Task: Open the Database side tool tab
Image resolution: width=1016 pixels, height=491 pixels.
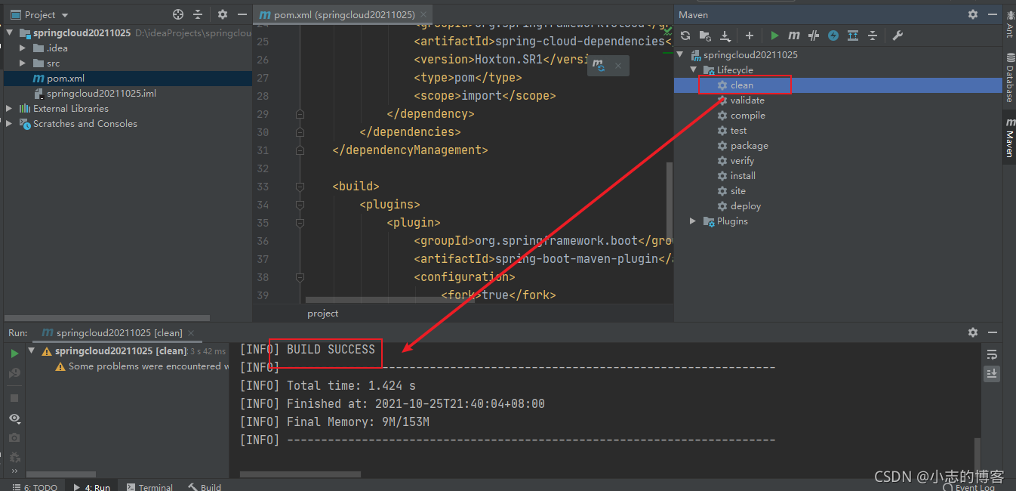Action: tap(1009, 77)
